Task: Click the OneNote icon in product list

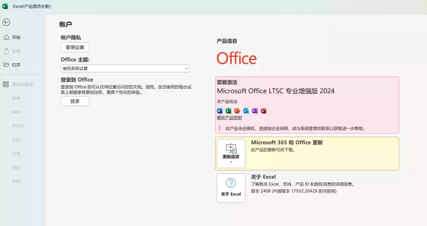Action: pyautogui.click(x=255, y=111)
